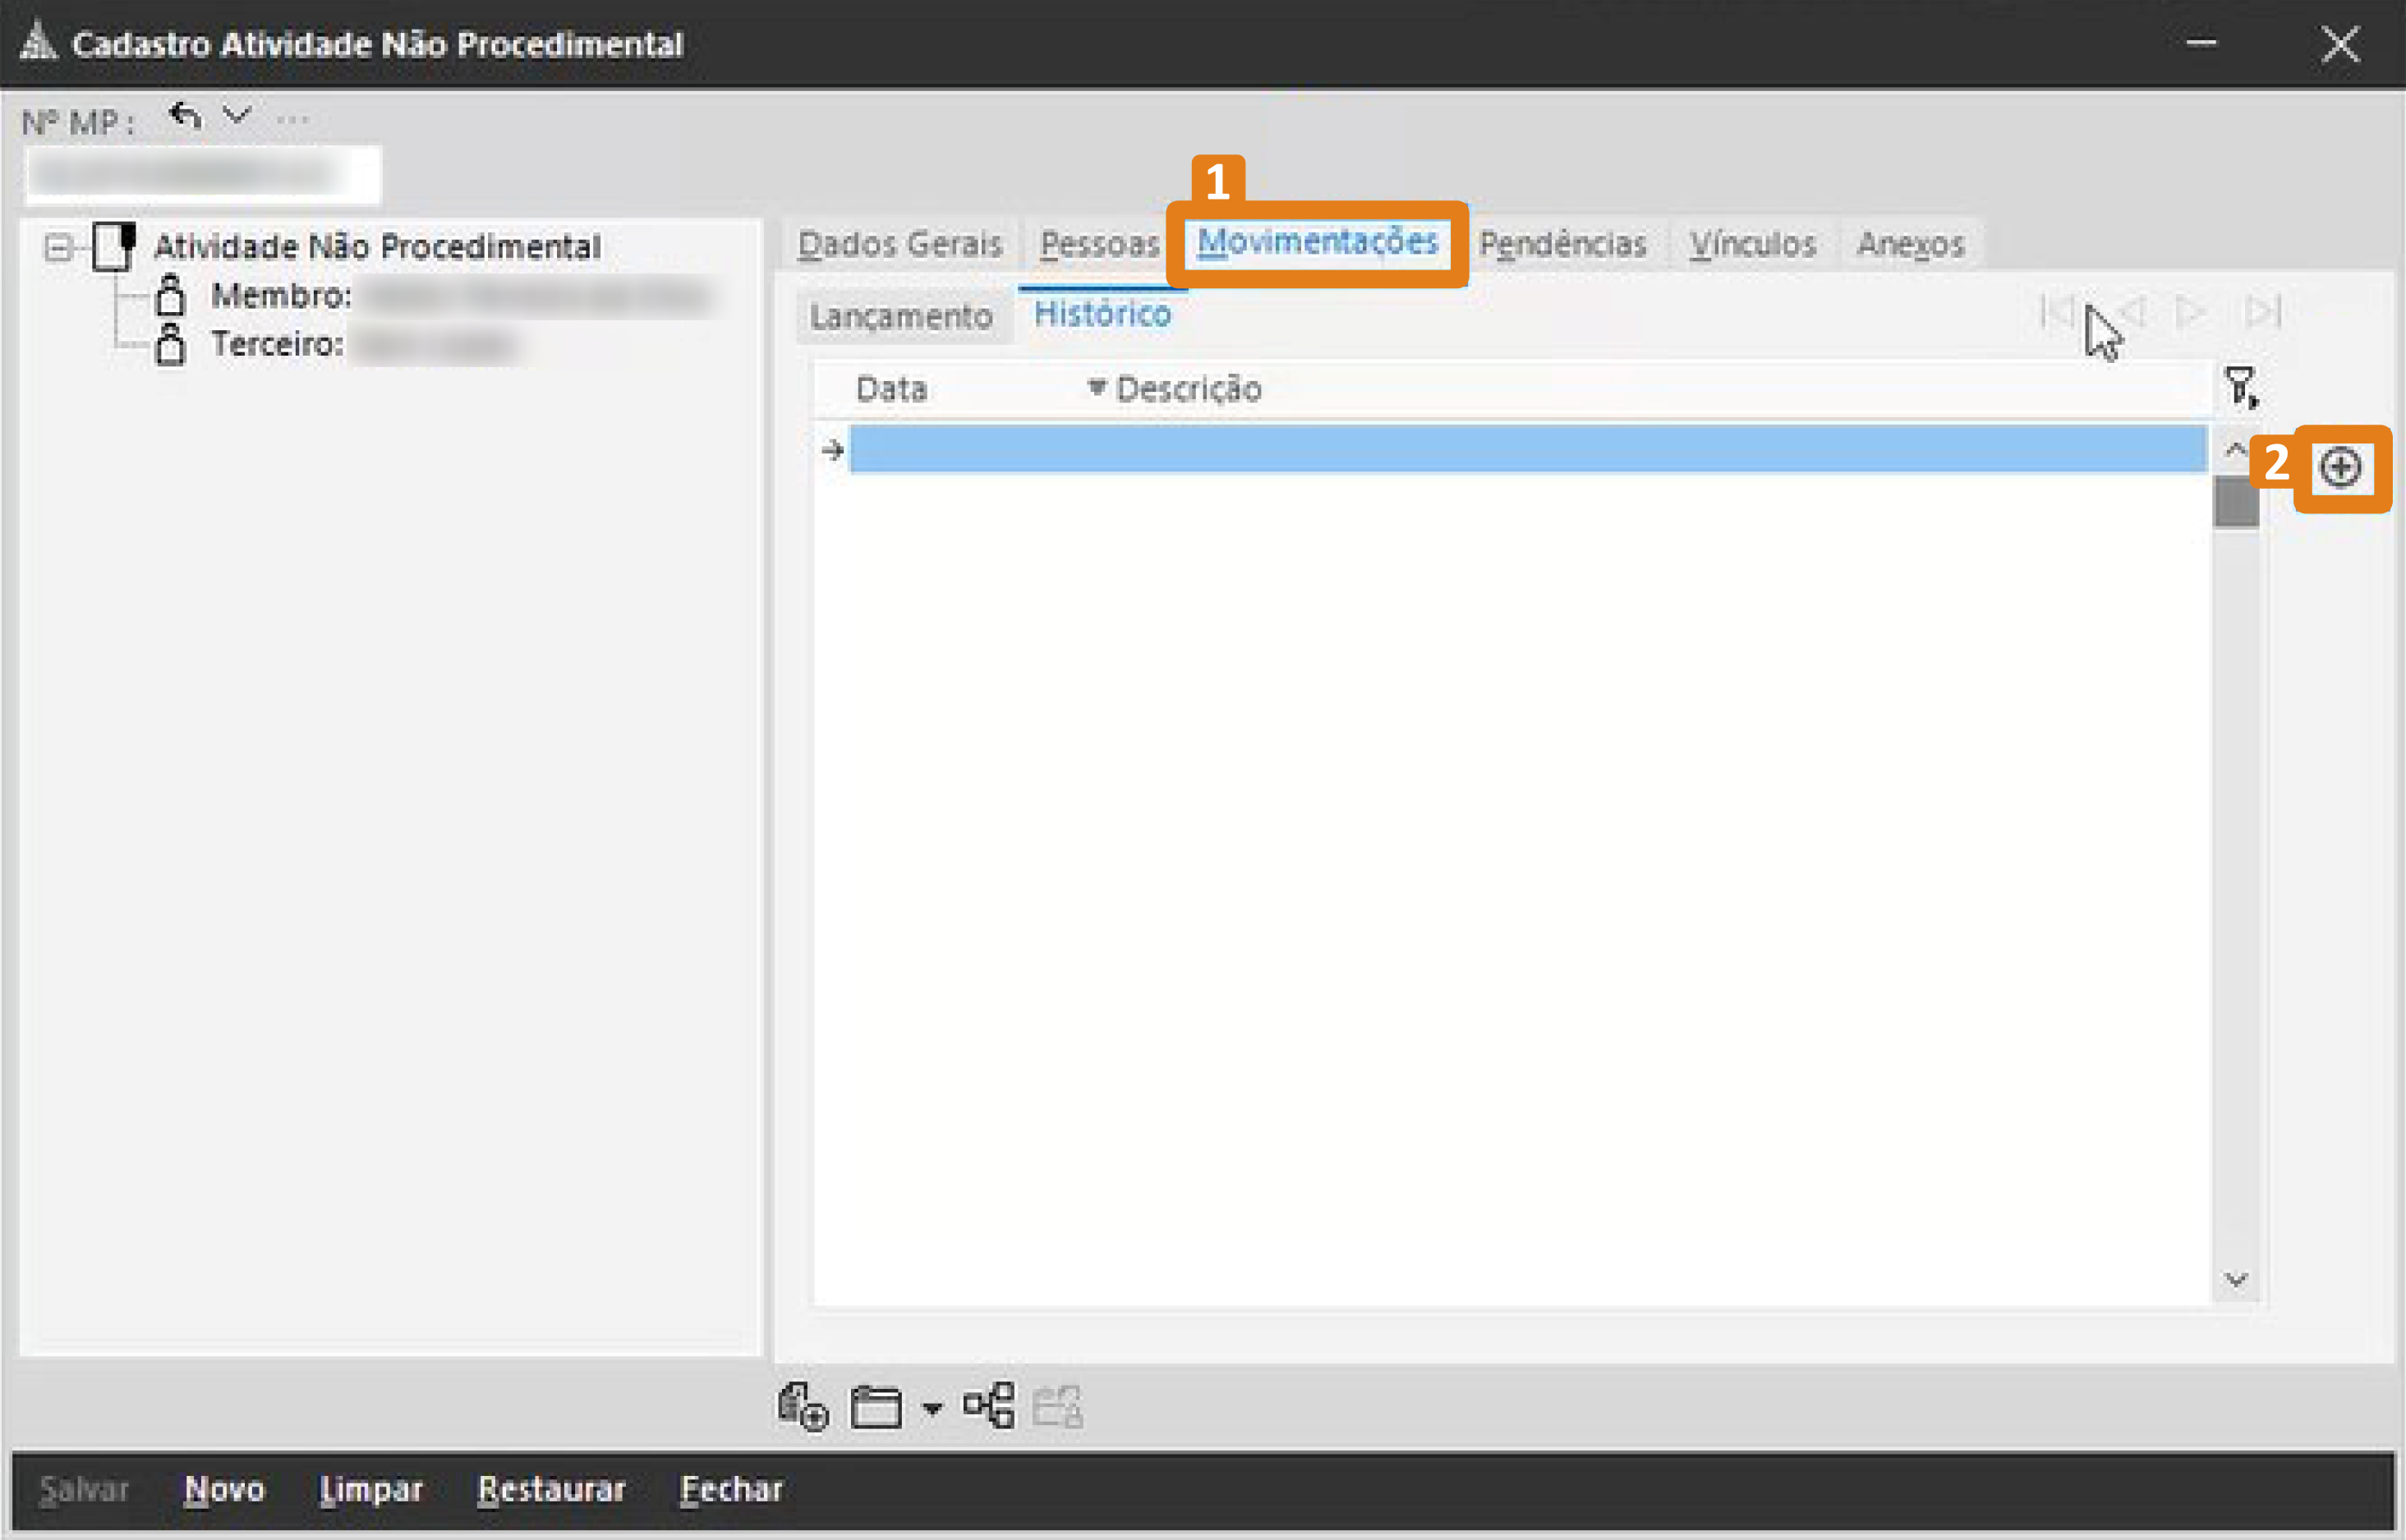Open the Anexos tab
The image size is (2406, 1540).
tap(1911, 243)
